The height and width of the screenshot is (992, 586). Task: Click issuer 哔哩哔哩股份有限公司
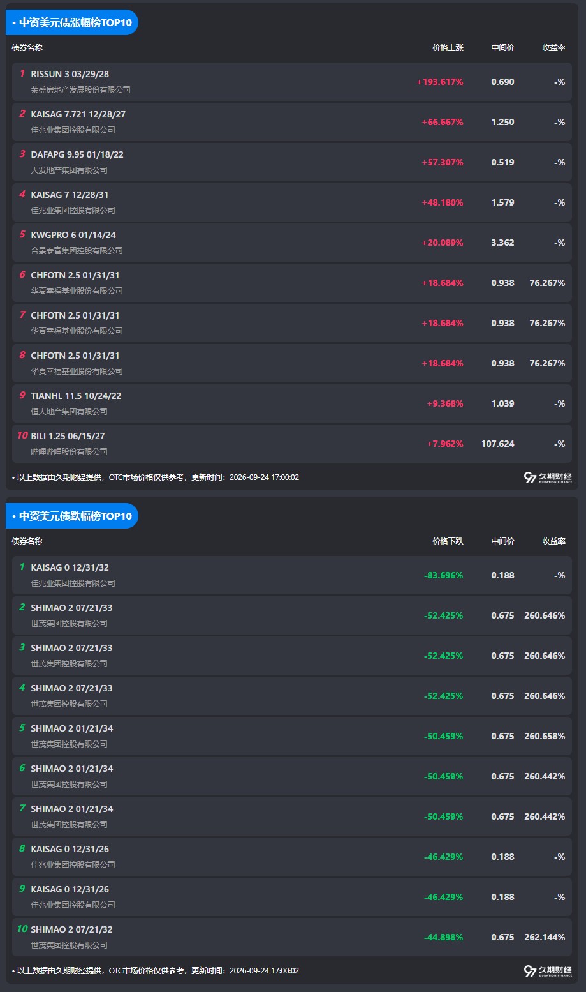pos(69,452)
